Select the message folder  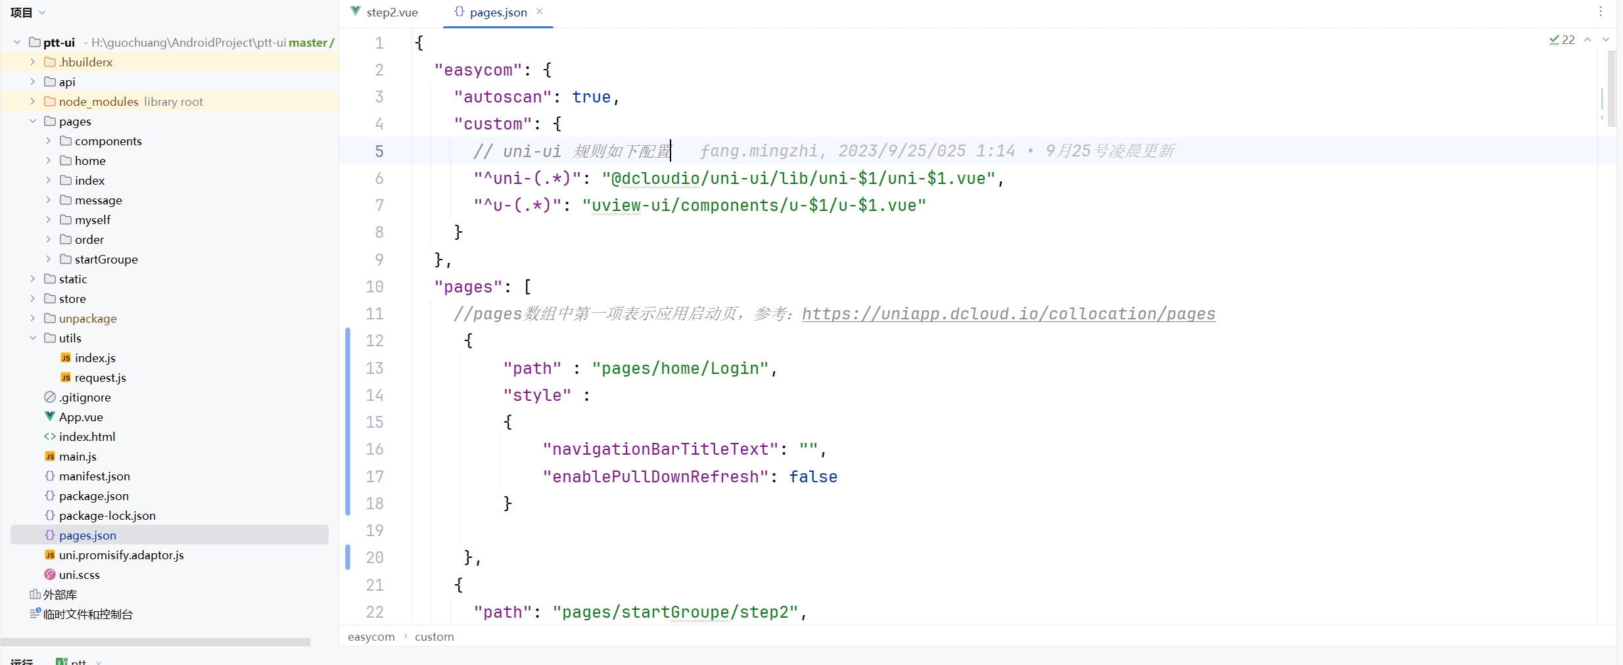(99, 200)
